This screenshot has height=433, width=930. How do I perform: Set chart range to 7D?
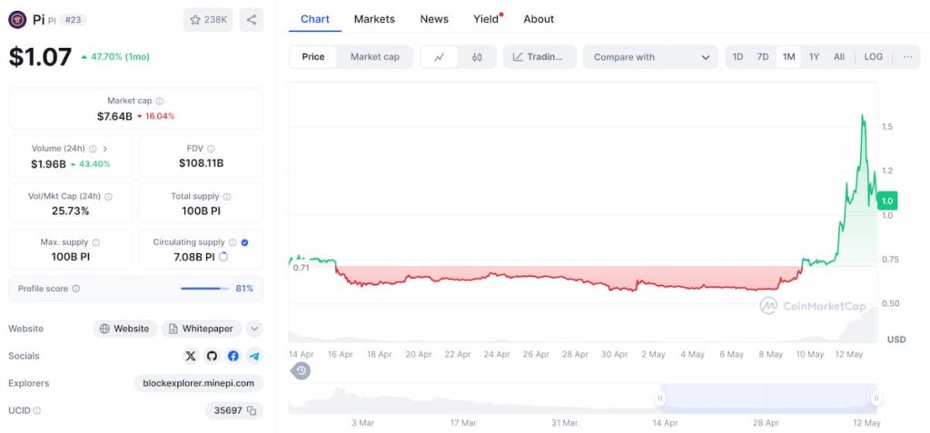click(x=763, y=57)
